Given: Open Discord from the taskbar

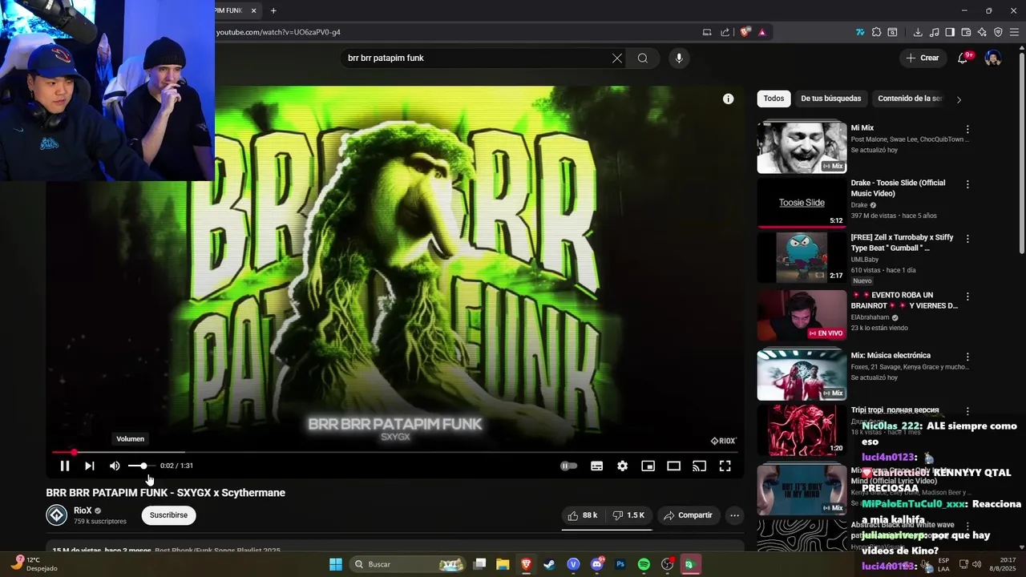Looking at the screenshot, I should (596, 564).
